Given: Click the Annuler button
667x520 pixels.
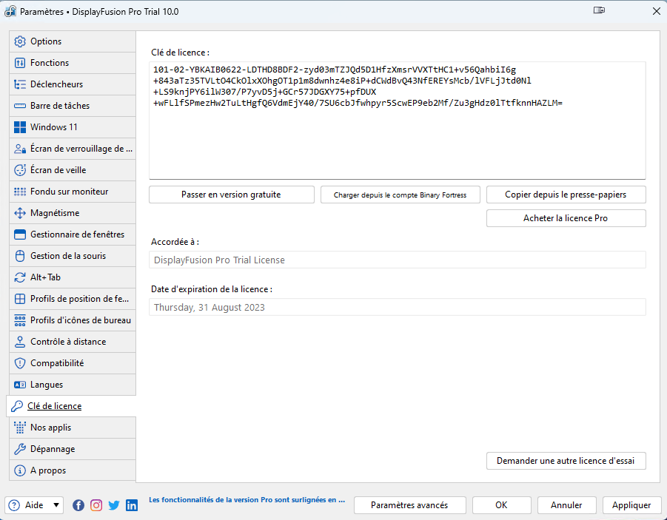Looking at the screenshot, I should 566,505.
